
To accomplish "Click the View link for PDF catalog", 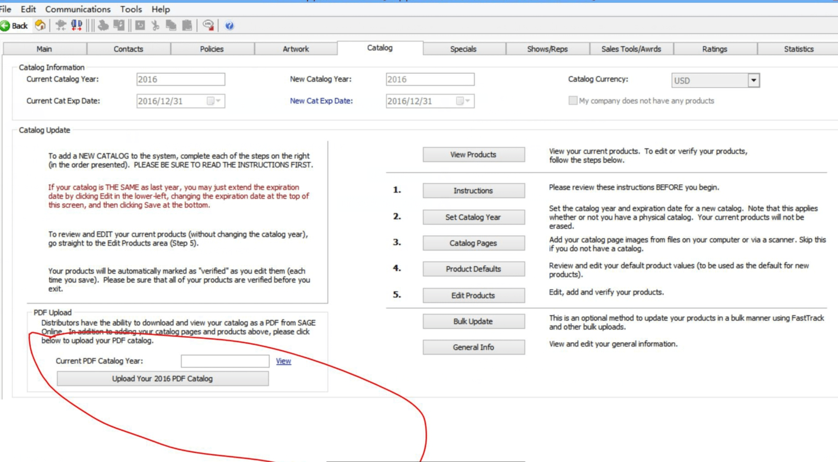I will [x=283, y=361].
